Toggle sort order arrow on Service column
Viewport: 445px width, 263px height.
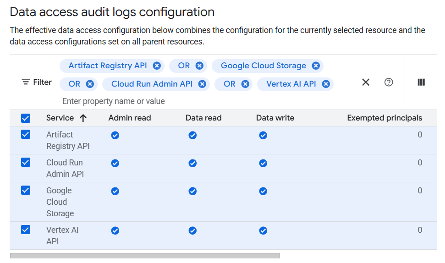pyautogui.click(x=83, y=118)
